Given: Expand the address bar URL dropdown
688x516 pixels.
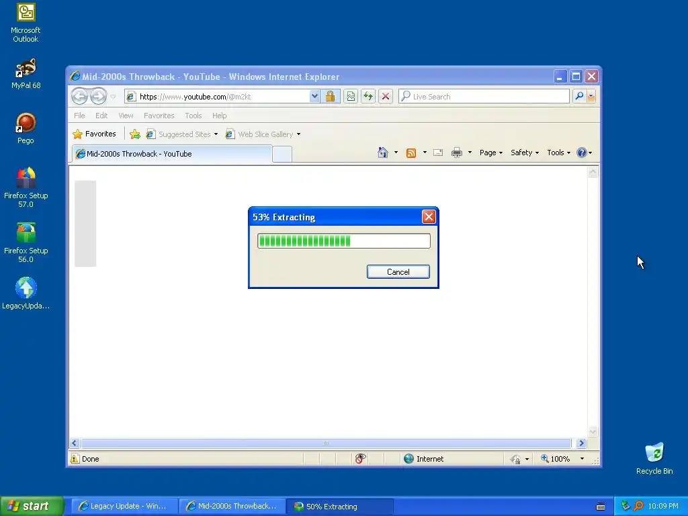Looking at the screenshot, I should (314, 97).
